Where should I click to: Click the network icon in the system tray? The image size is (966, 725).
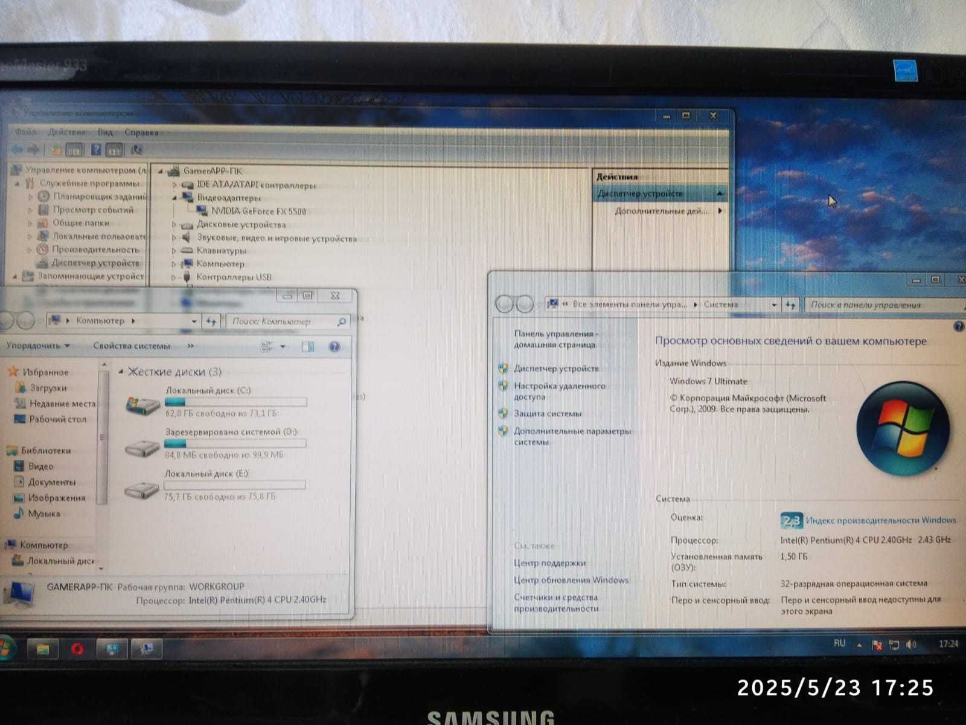coord(894,645)
